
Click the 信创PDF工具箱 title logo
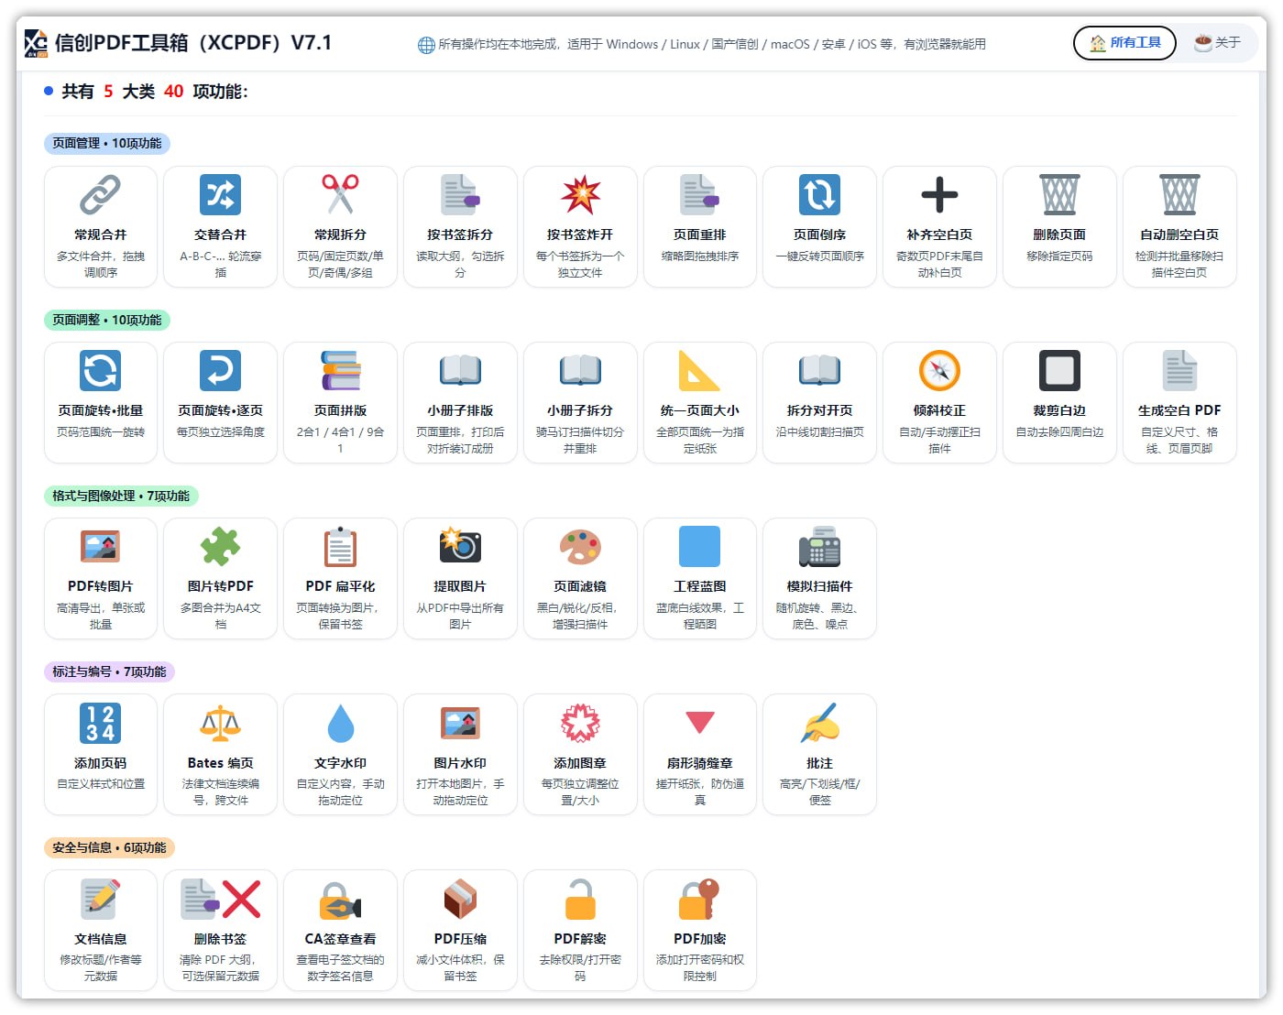[36, 43]
